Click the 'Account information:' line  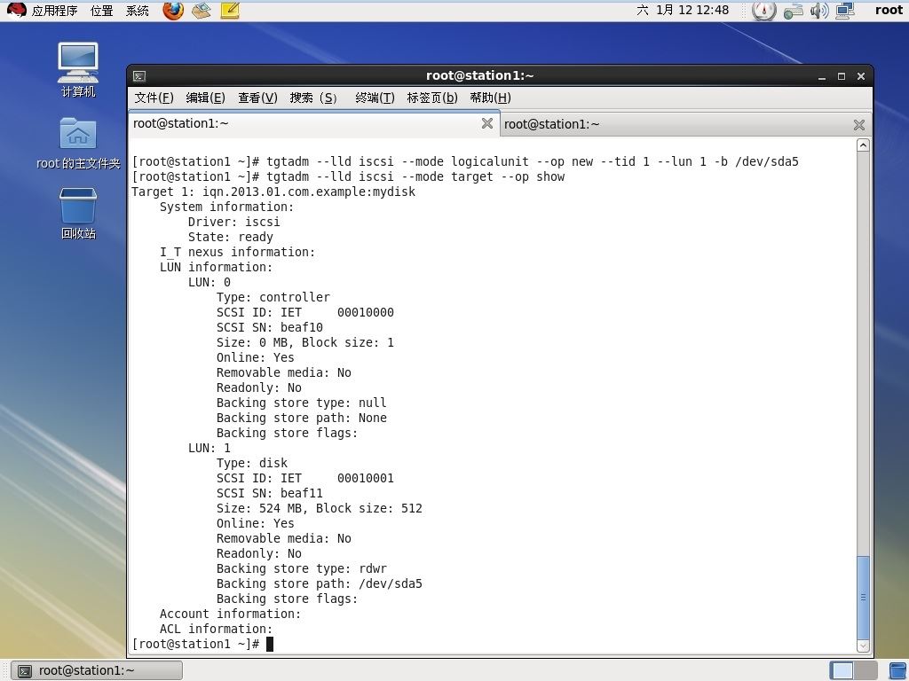tap(231, 614)
